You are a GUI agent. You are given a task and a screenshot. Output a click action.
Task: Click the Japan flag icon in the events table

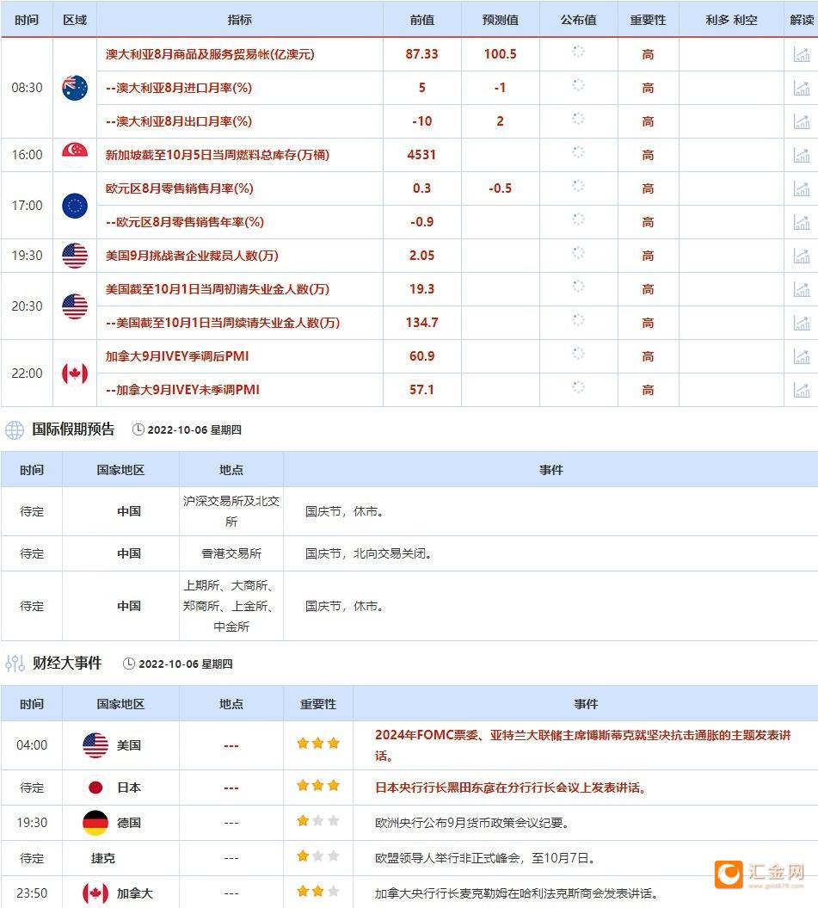(x=95, y=786)
